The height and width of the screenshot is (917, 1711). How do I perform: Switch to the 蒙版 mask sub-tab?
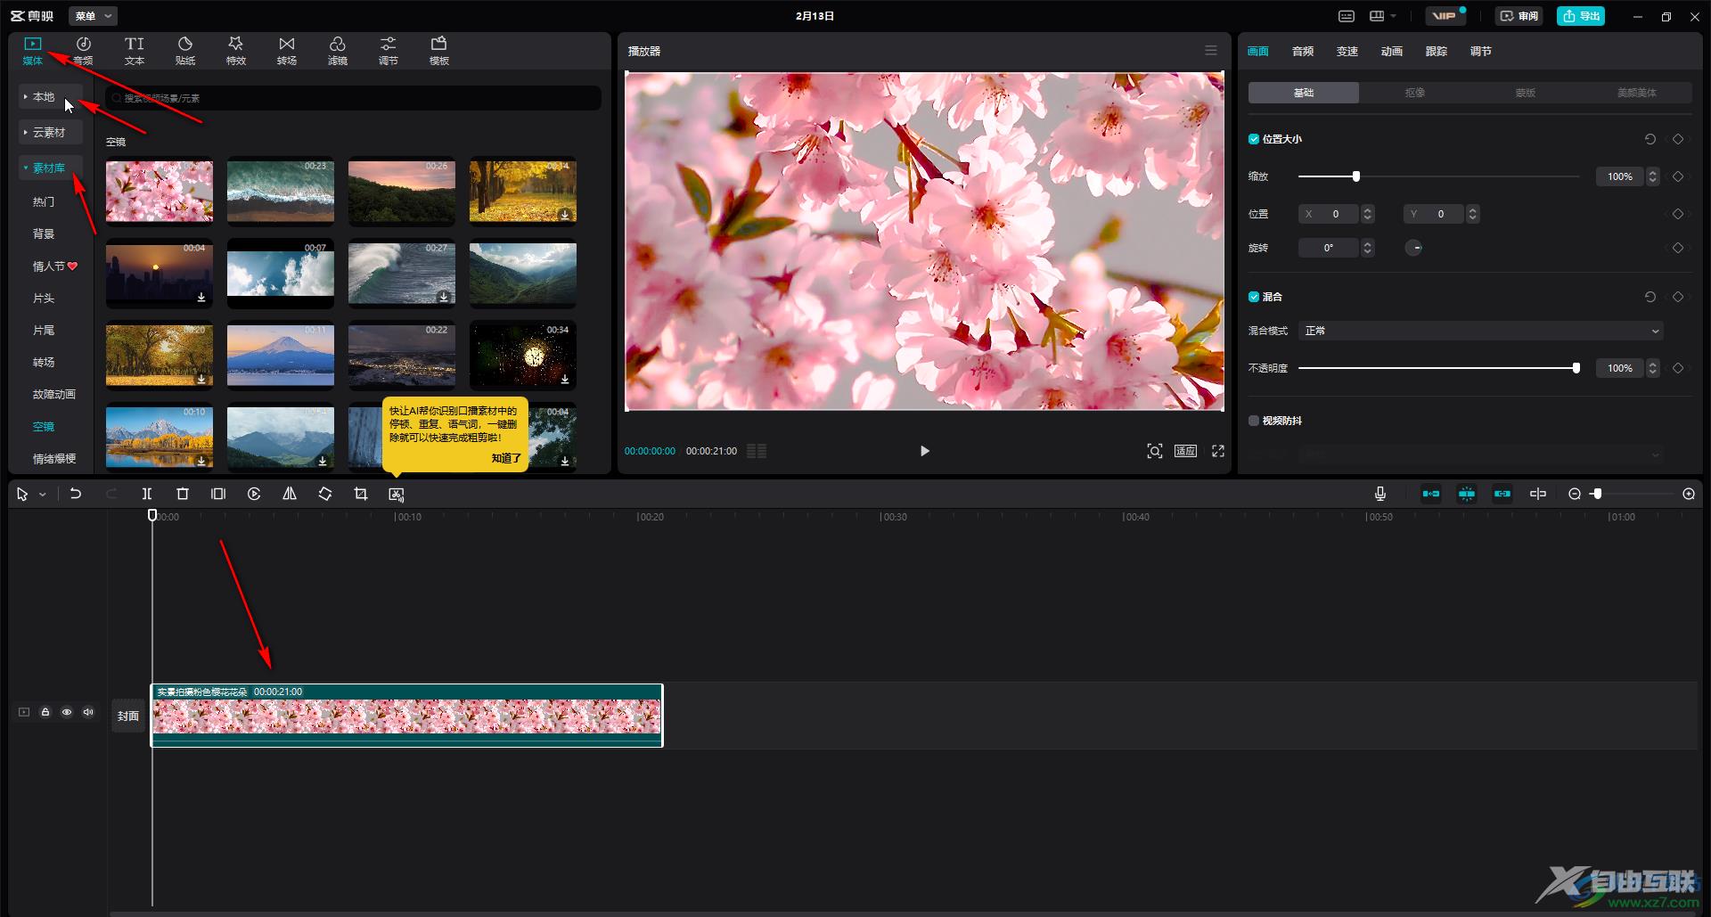[x=1526, y=93]
